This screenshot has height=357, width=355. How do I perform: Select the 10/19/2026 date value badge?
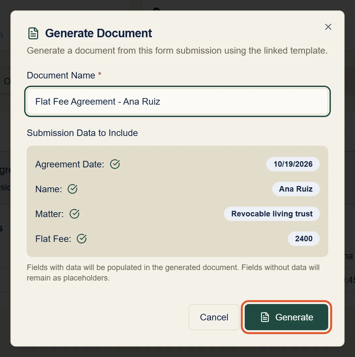click(x=293, y=164)
